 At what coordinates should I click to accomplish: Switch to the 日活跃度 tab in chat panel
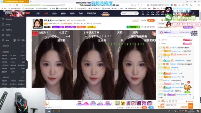162,24
